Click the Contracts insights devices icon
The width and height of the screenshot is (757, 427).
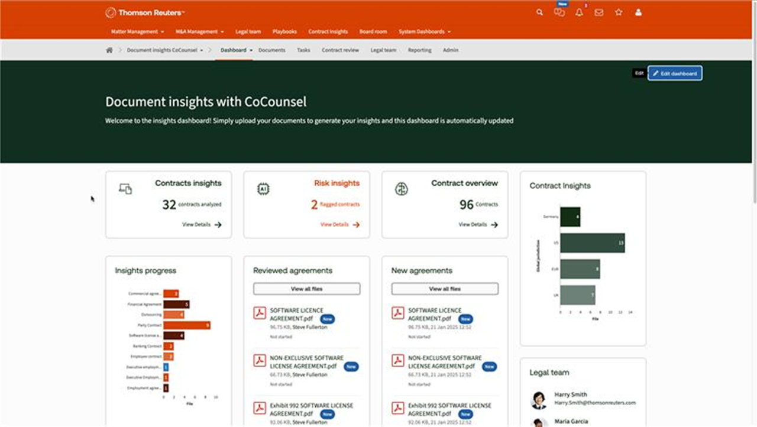pos(125,189)
